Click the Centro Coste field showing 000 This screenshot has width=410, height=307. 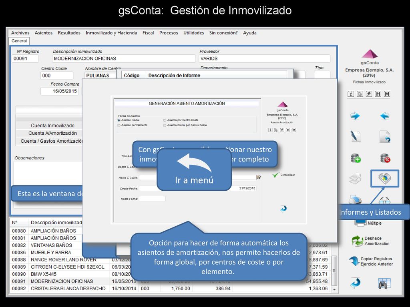pos(57,76)
